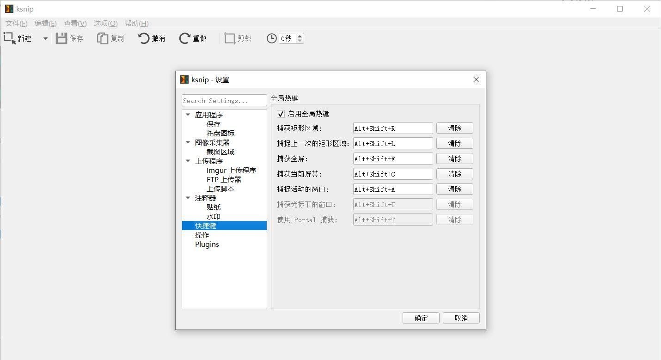Click the ksnip logo in settings title bar
The image size is (661, 360).
coord(184,79)
